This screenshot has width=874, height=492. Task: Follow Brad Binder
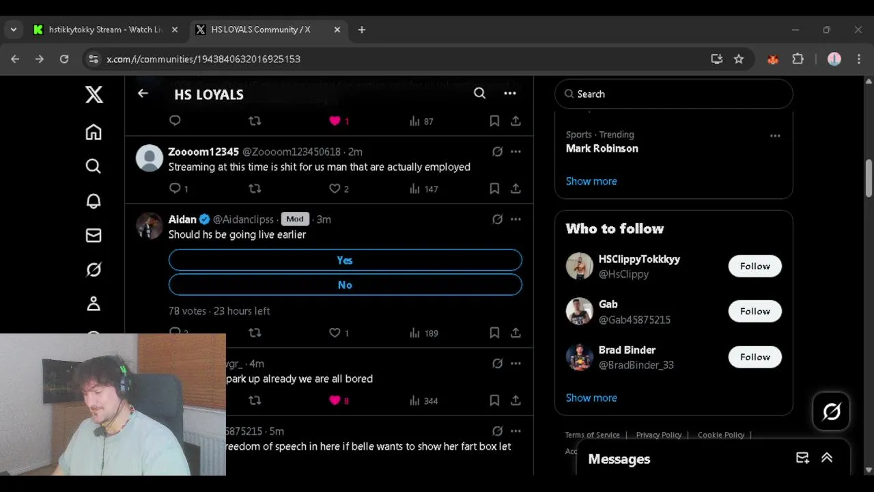pyautogui.click(x=755, y=357)
